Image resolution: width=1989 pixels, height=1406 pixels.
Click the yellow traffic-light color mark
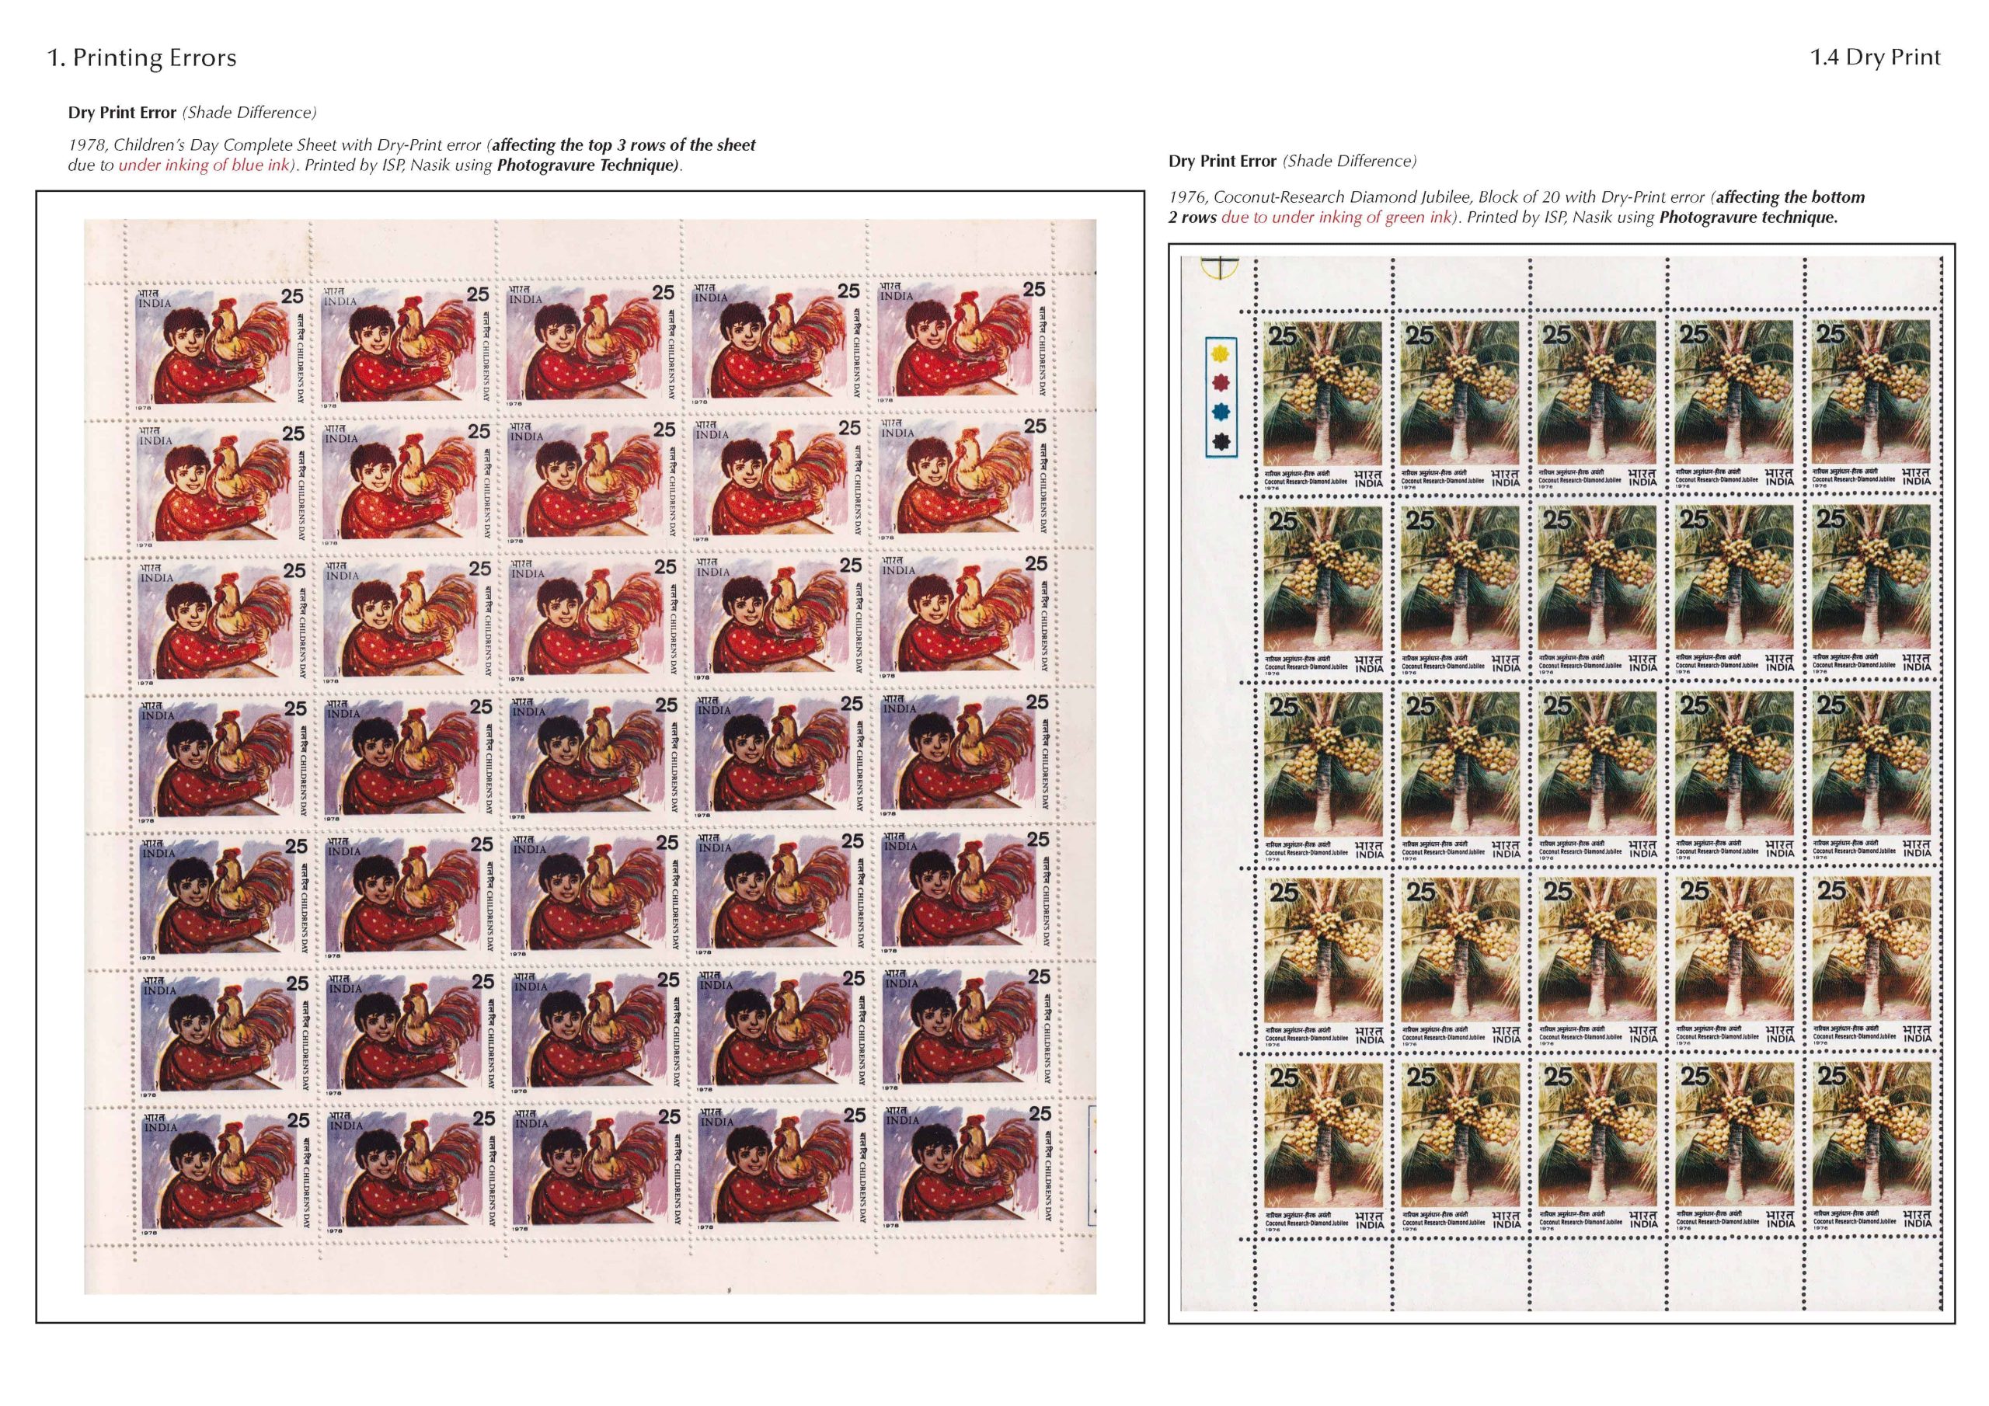(x=1221, y=353)
